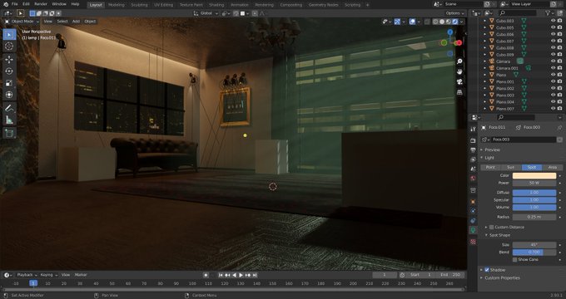Viewport: 566px width, 299px height.
Task: Open the View Layer properties tab
Action: tap(473, 159)
